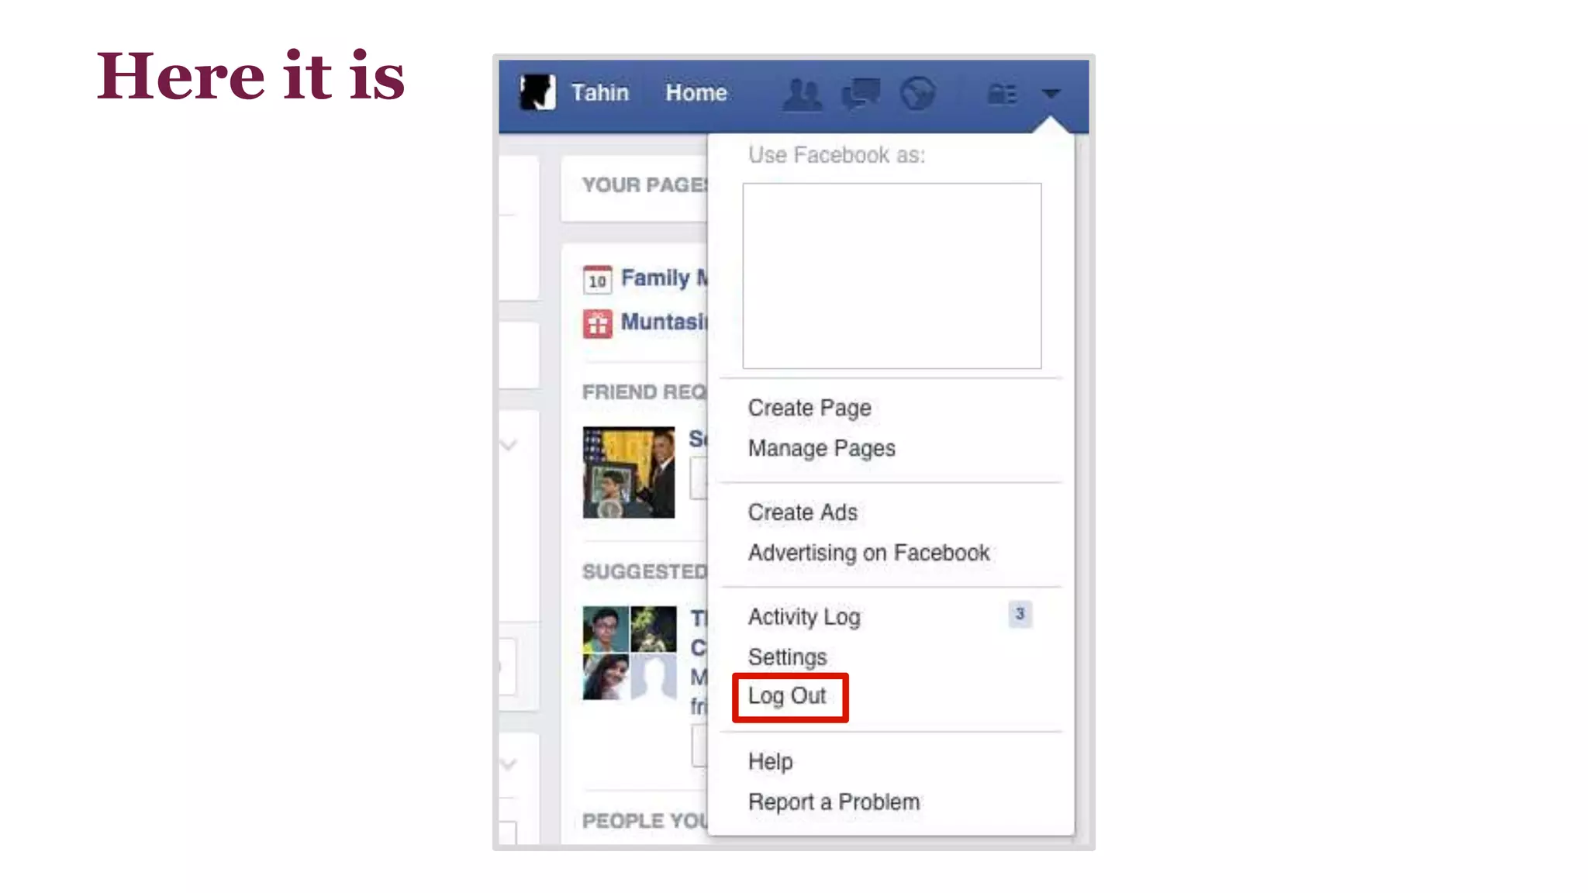Click Report a Problem option
The image size is (1588, 893).
834,802
